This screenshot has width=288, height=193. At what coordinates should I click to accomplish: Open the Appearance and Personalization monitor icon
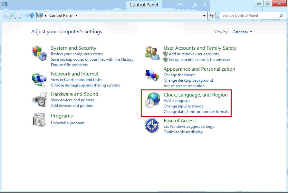point(152,75)
